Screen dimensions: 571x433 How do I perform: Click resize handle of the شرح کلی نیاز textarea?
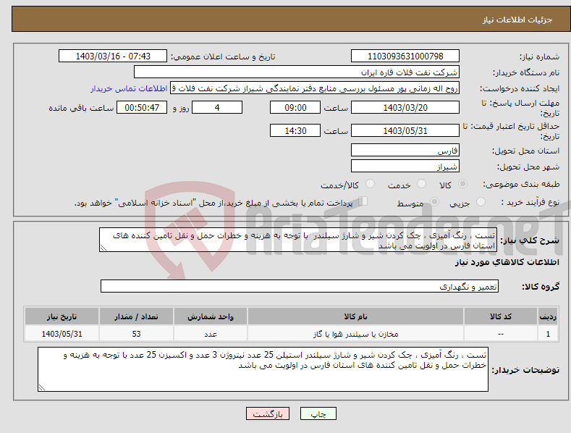pos(103,248)
